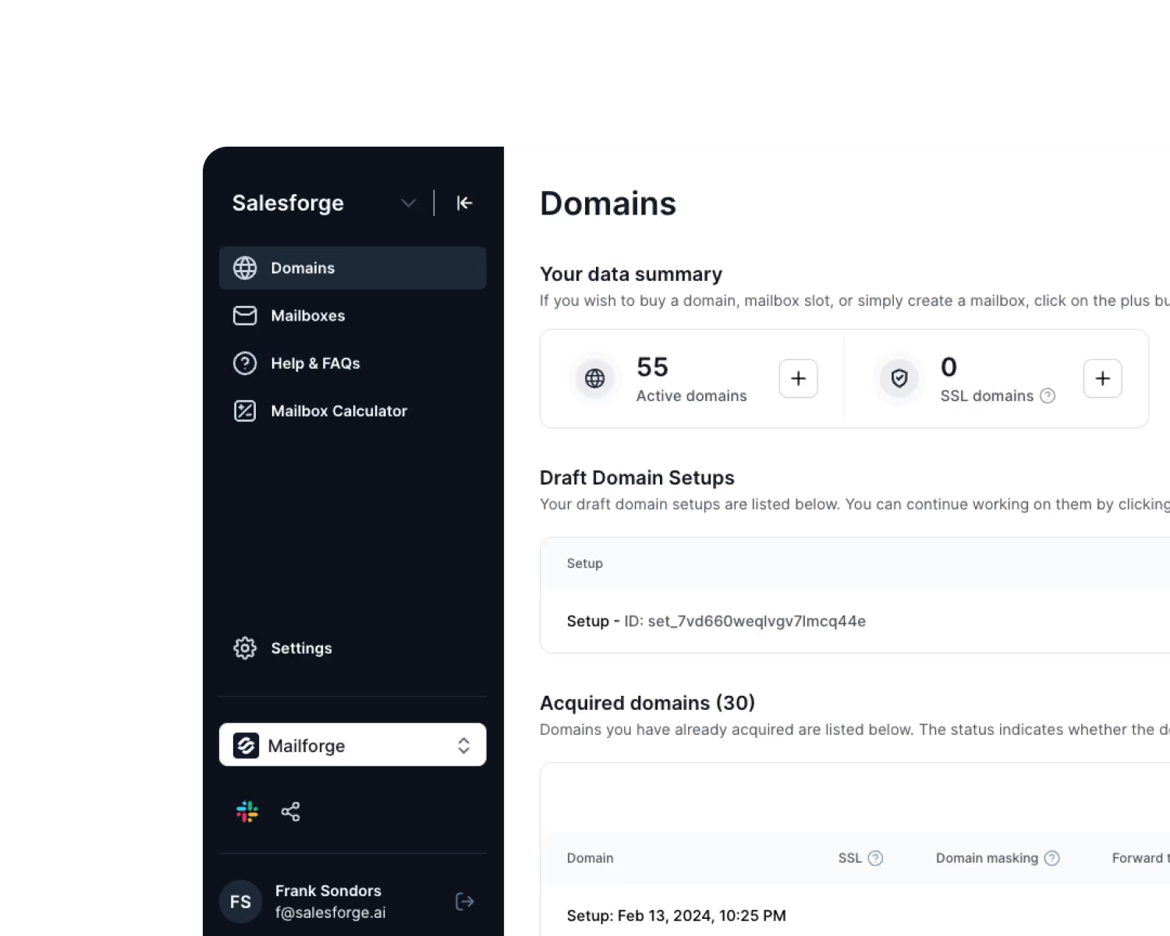Viewport: 1170px width, 936px height.
Task: Click the Slack icon in the sidebar
Action: (x=247, y=811)
